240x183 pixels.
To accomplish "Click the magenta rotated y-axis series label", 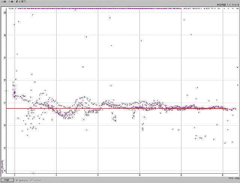I will point(2,166).
